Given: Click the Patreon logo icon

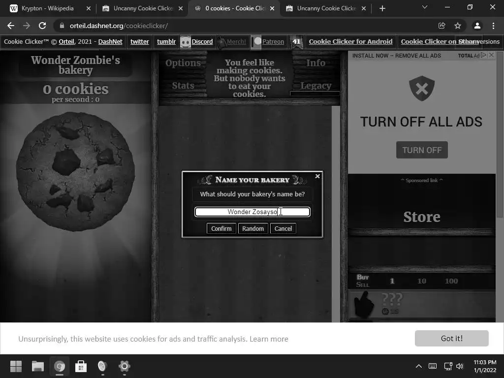Looking at the screenshot, I should coord(256,42).
